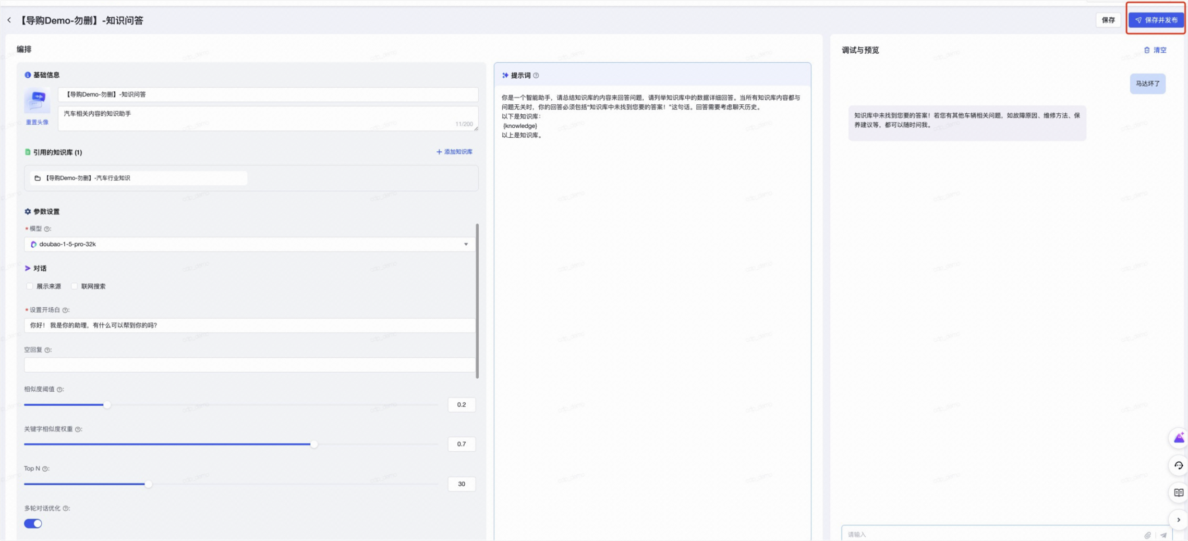Go back with the left arrow icon
Screen dimensions: 1188x541
[x=9, y=20]
